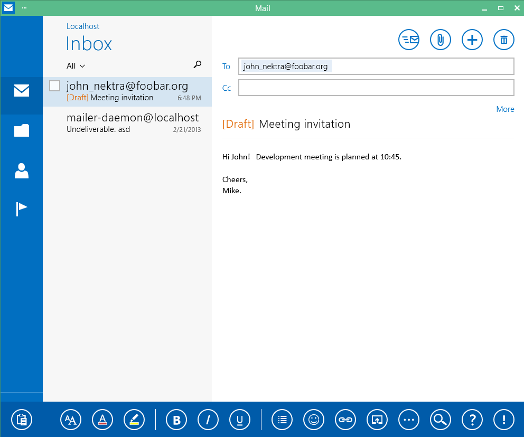Attach a file using the paperclip icon
Screen dimensions: 524x437
(440, 40)
